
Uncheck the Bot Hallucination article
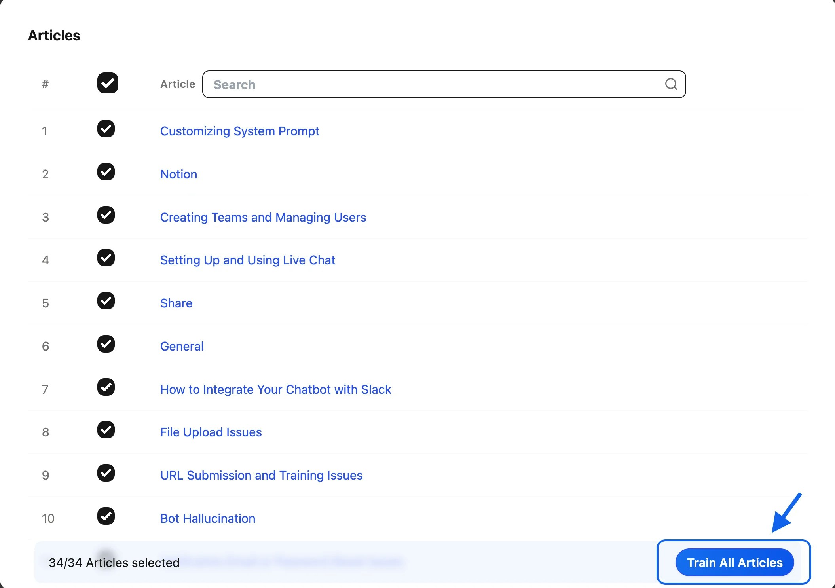click(106, 516)
